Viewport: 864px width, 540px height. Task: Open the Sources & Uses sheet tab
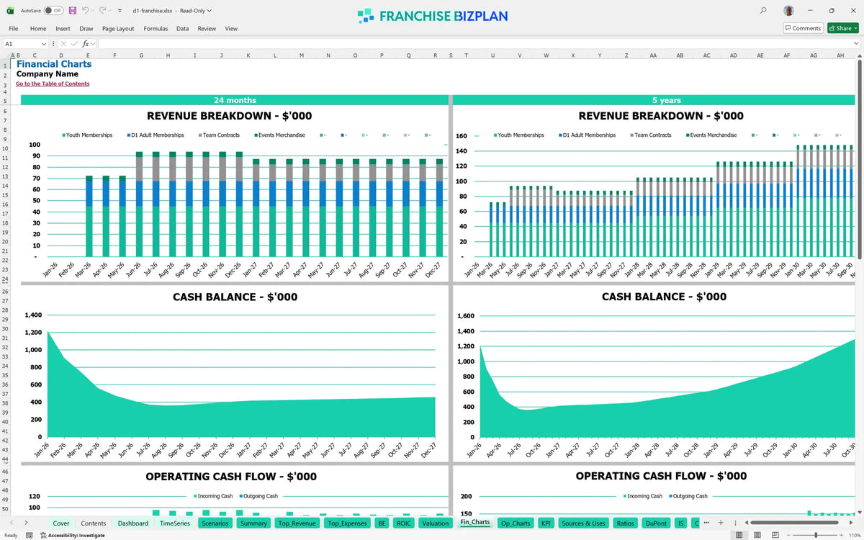pyautogui.click(x=584, y=523)
